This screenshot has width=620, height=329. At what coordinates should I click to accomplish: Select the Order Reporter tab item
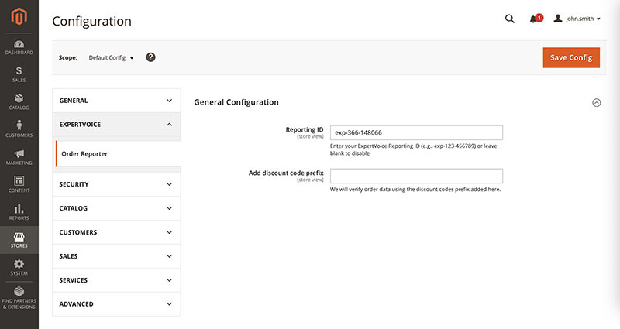click(x=119, y=153)
